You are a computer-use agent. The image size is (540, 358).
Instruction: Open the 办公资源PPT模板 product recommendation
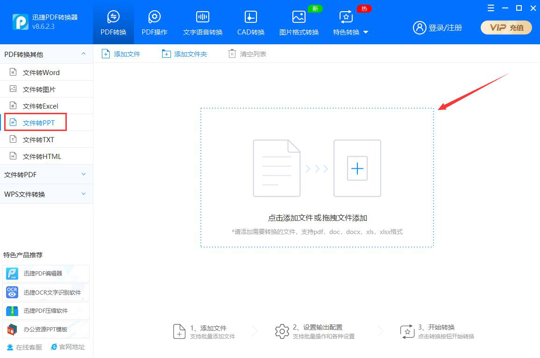point(46,330)
